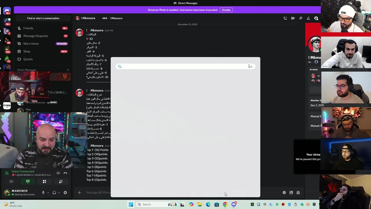Open Windows Start menu
Viewport: 371px width, 209px height.
click(131, 204)
